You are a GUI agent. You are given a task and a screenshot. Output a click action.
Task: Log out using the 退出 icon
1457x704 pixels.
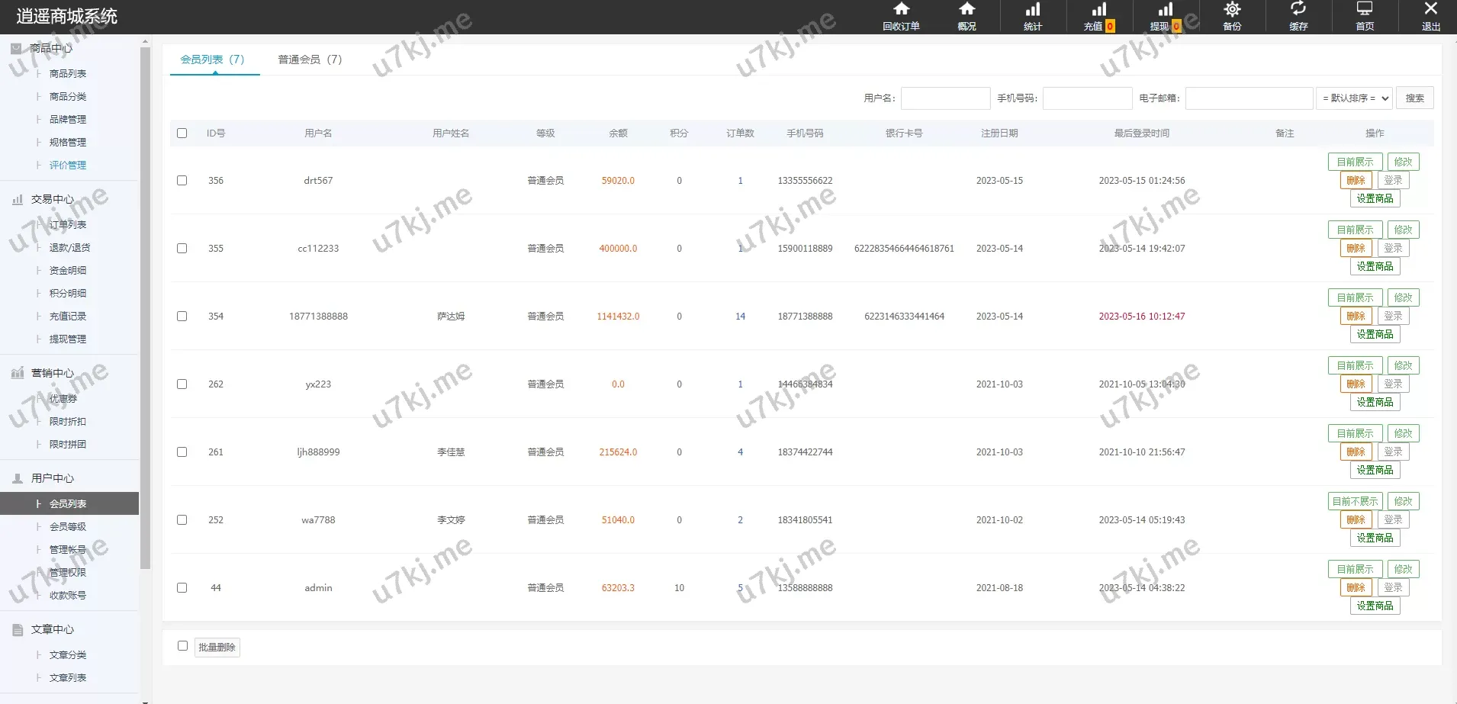pyautogui.click(x=1431, y=16)
